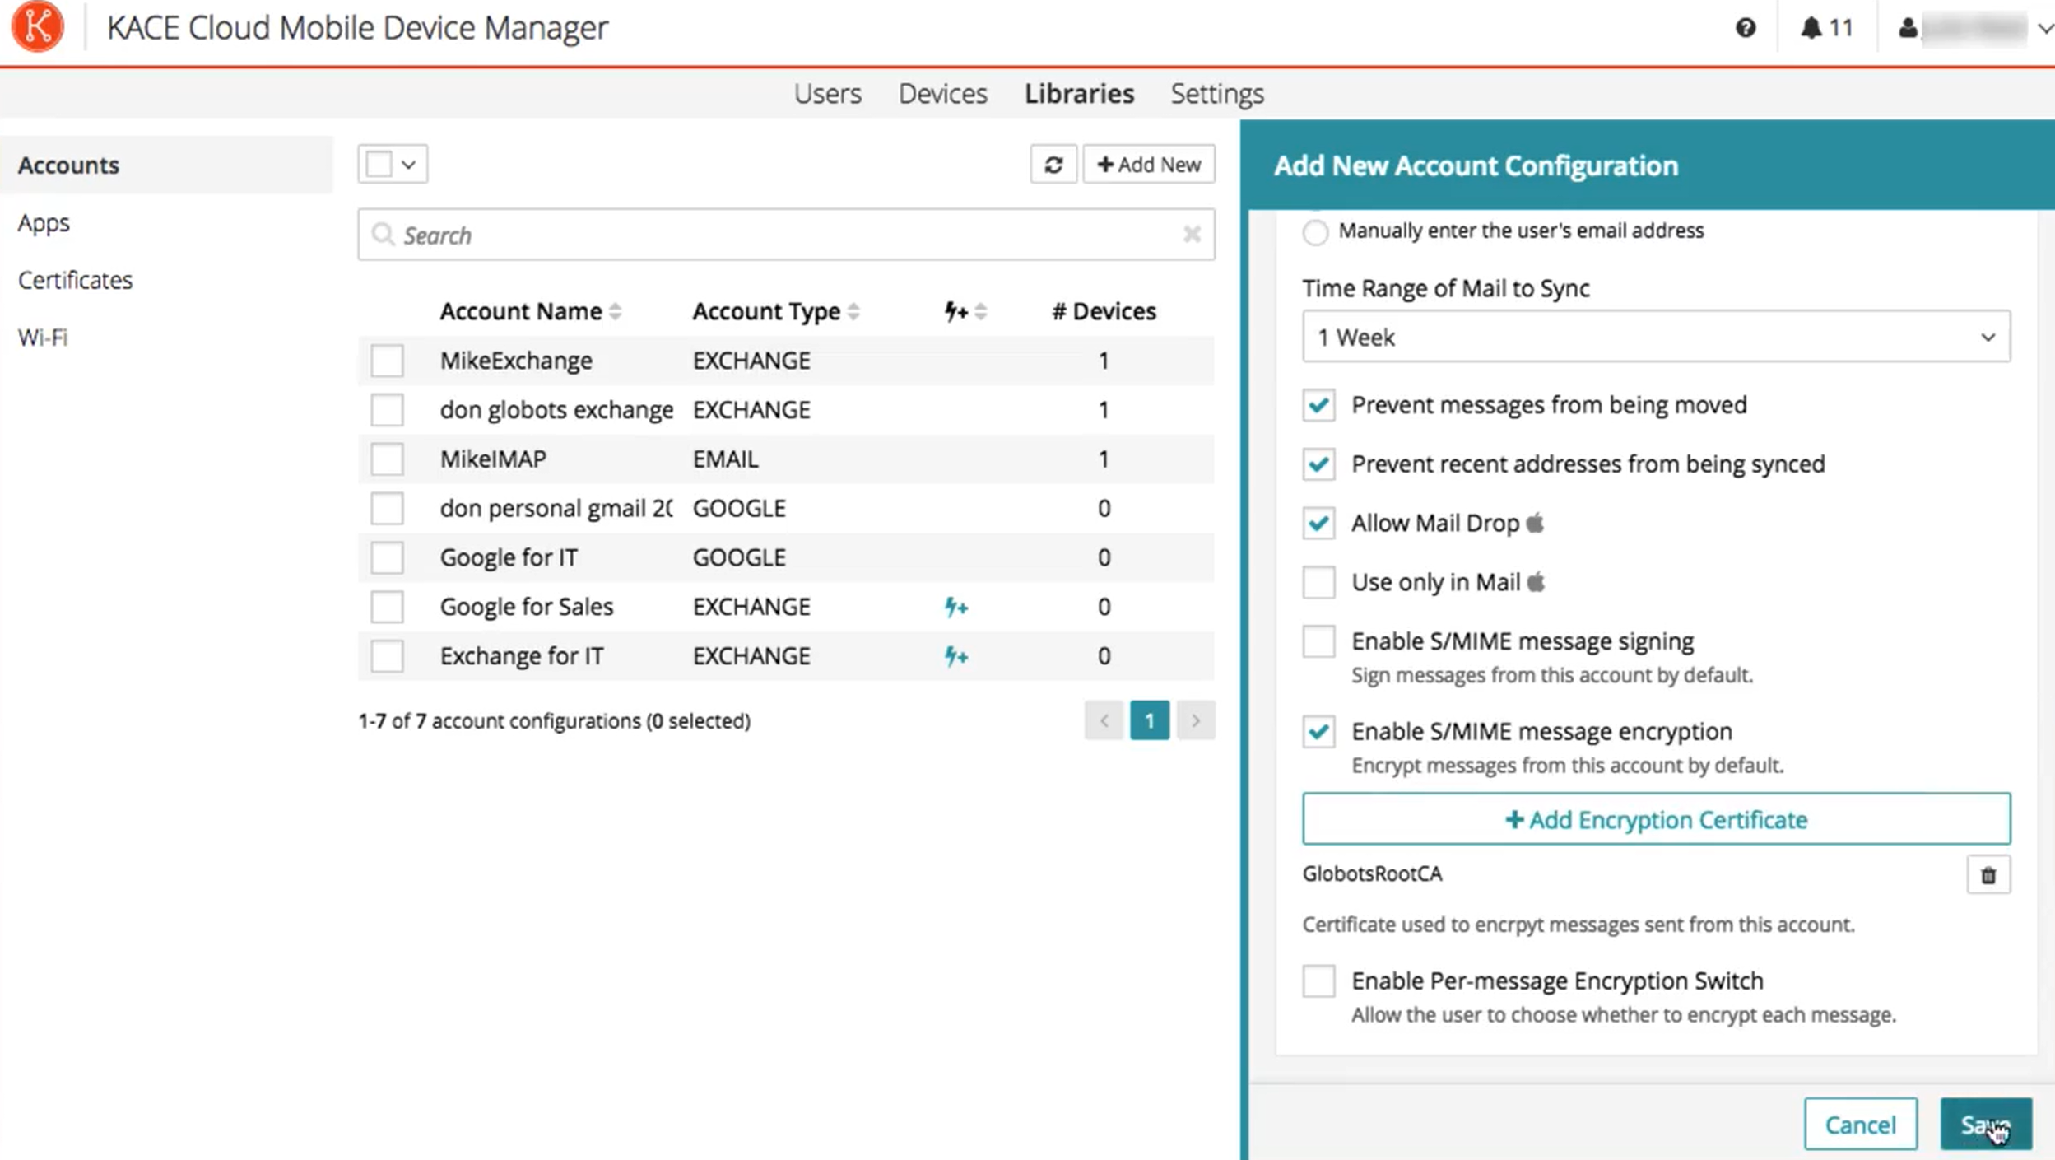Click the GlobotsRootCA certificate name
2055x1160 pixels.
(x=1372, y=874)
